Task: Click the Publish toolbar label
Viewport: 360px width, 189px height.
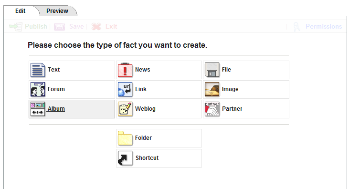Action: [x=36, y=27]
